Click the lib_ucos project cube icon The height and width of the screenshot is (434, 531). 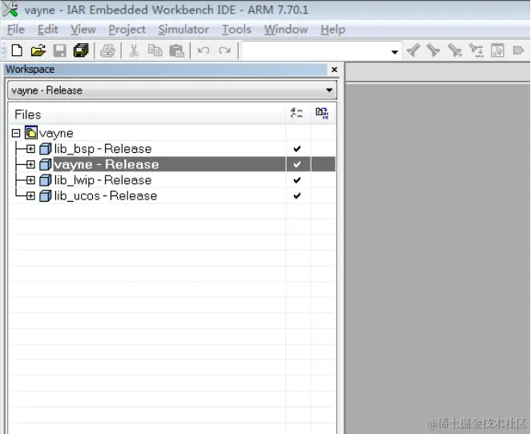point(46,195)
